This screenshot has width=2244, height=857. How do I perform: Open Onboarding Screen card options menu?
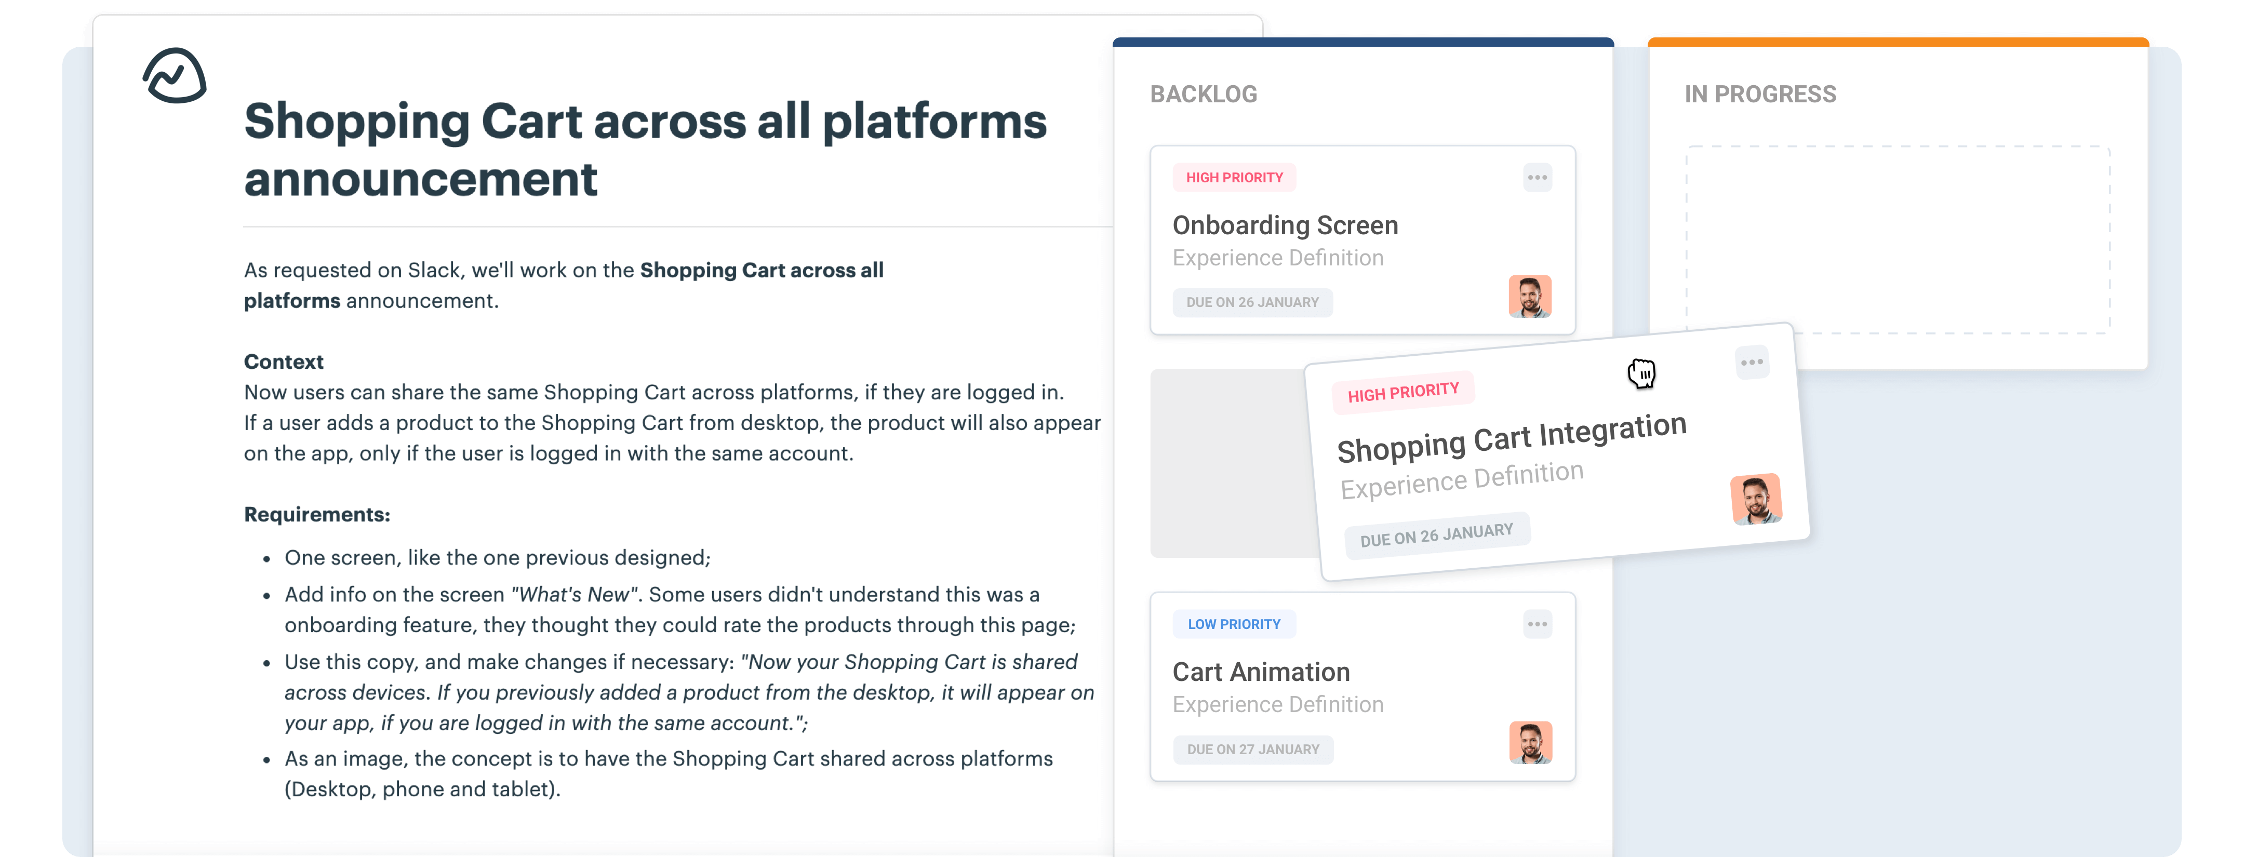point(1538,178)
